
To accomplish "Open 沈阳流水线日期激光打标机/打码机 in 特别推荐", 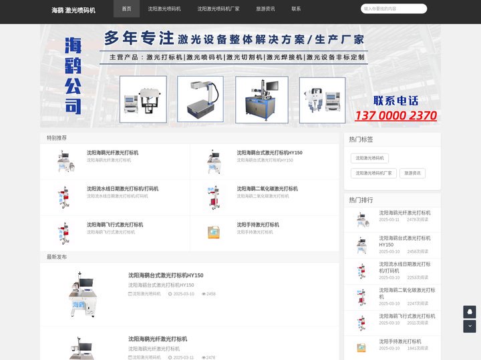I will point(122,189).
